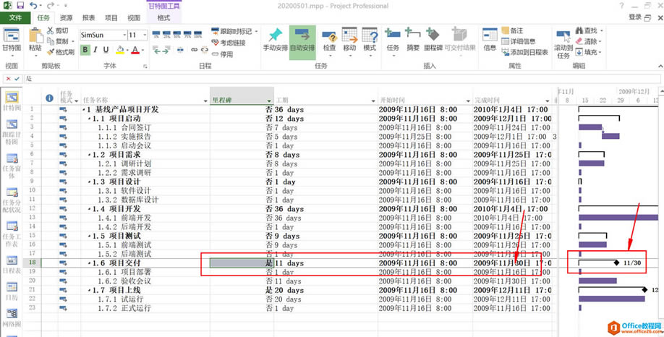
Task: Click 添加到日程表 (Add to Timeline) button
Action: [524, 52]
